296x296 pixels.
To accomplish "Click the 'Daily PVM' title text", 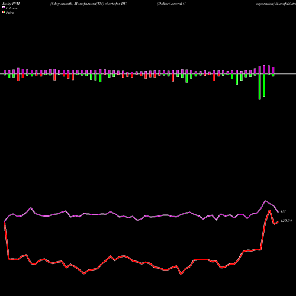I will [x=11, y=4].
